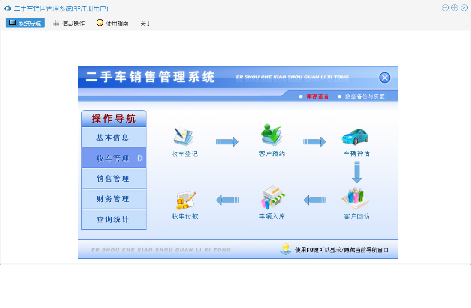Click the lightbulb tip icon
471x308 pixels.
(x=286, y=249)
